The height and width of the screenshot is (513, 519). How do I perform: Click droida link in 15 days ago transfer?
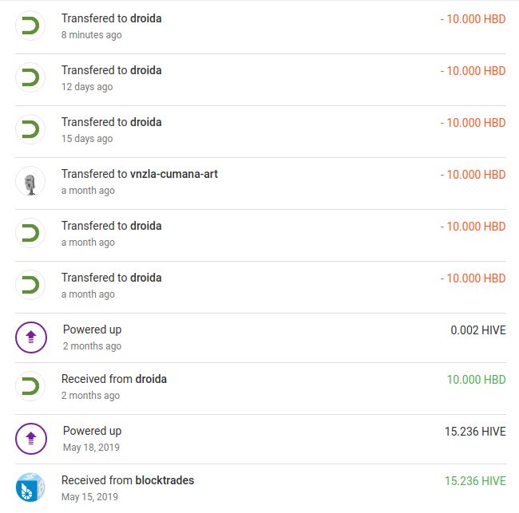click(146, 122)
